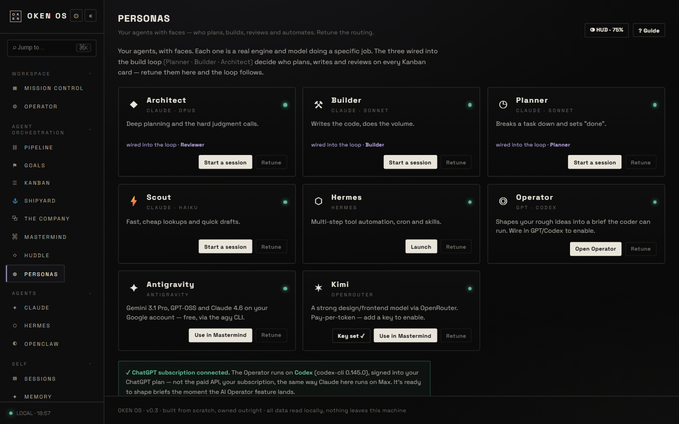Image resolution: width=679 pixels, height=424 pixels.
Task: Click the Mission Control grid icon
Action: pos(15,88)
